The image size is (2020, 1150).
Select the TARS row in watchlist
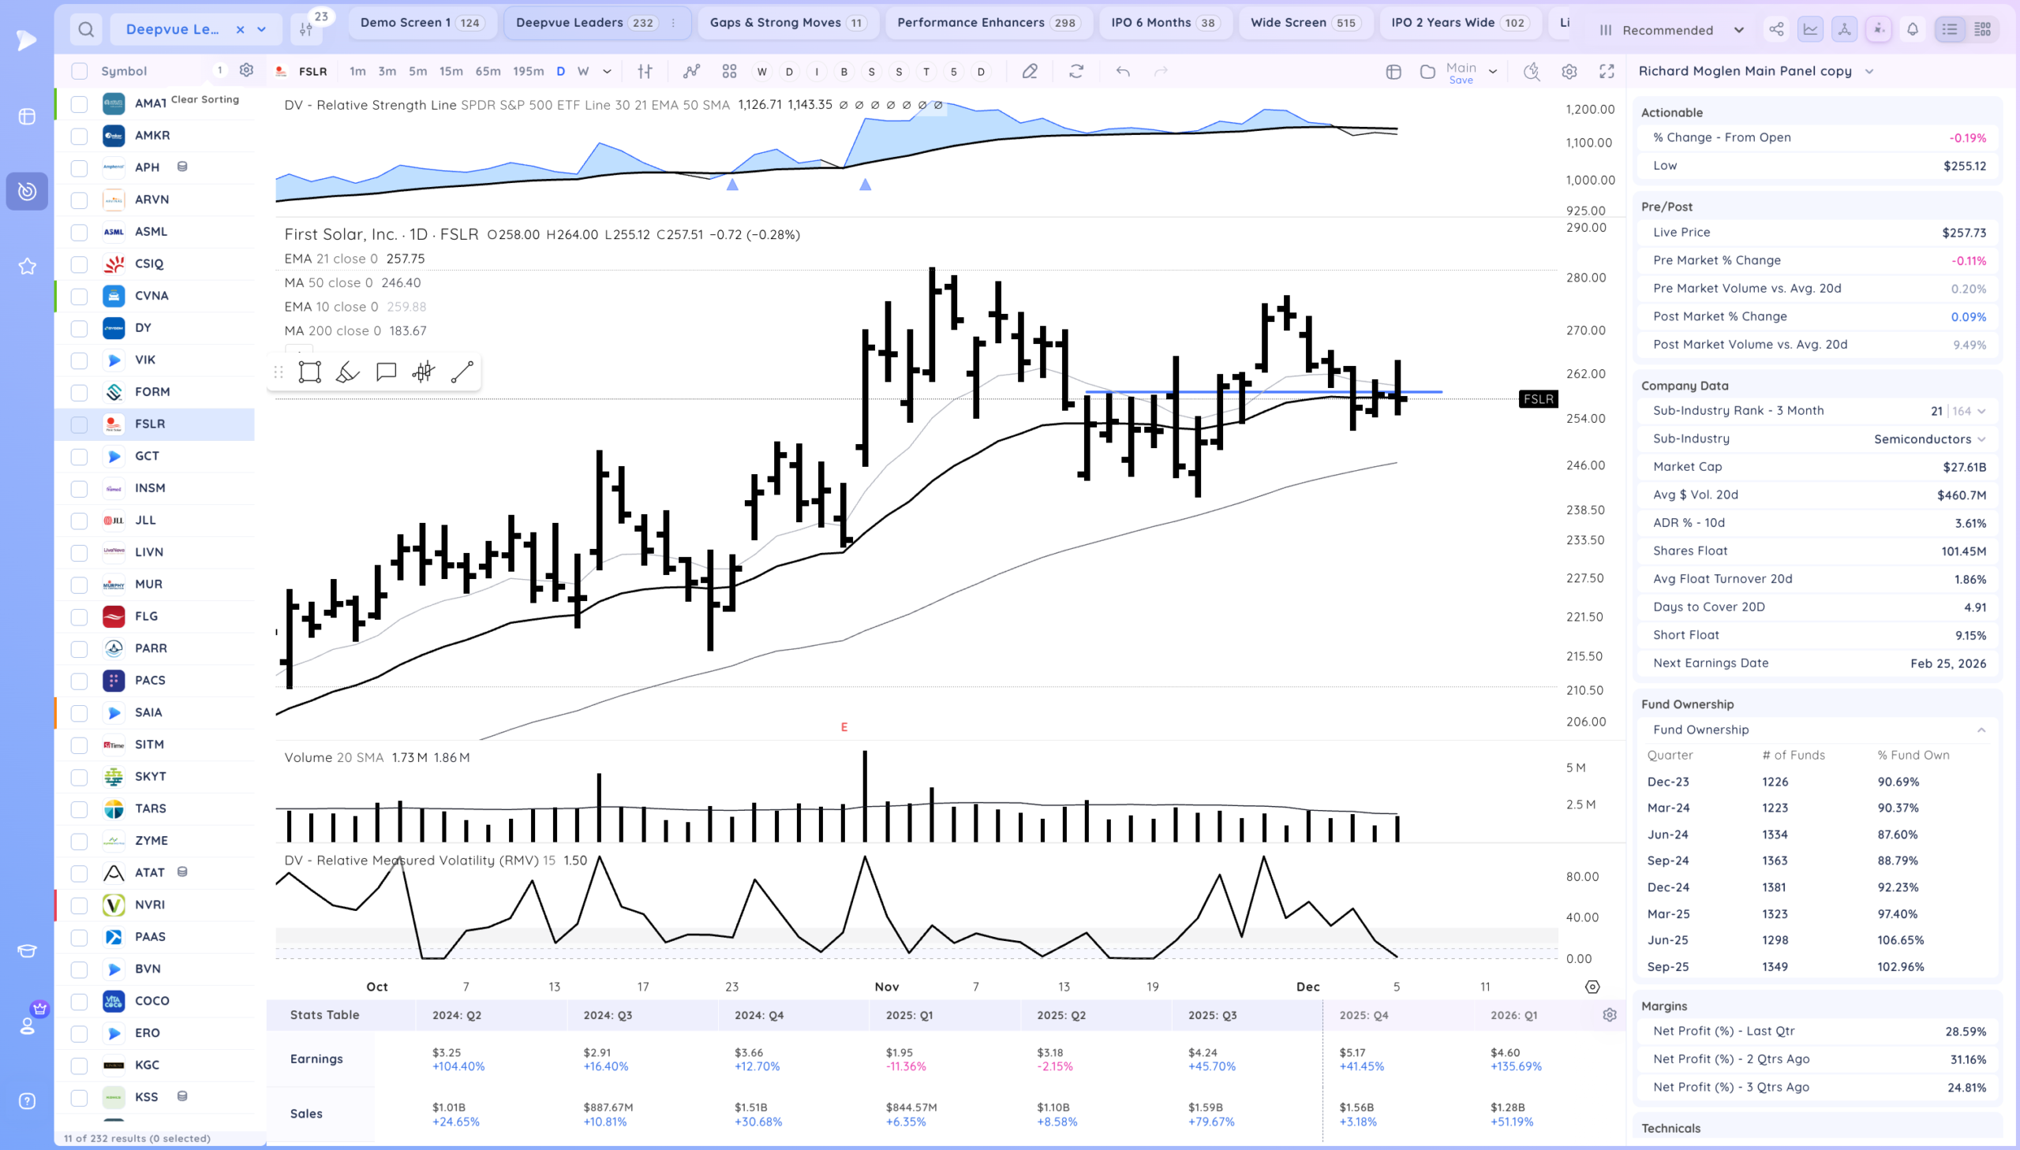point(150,808)
